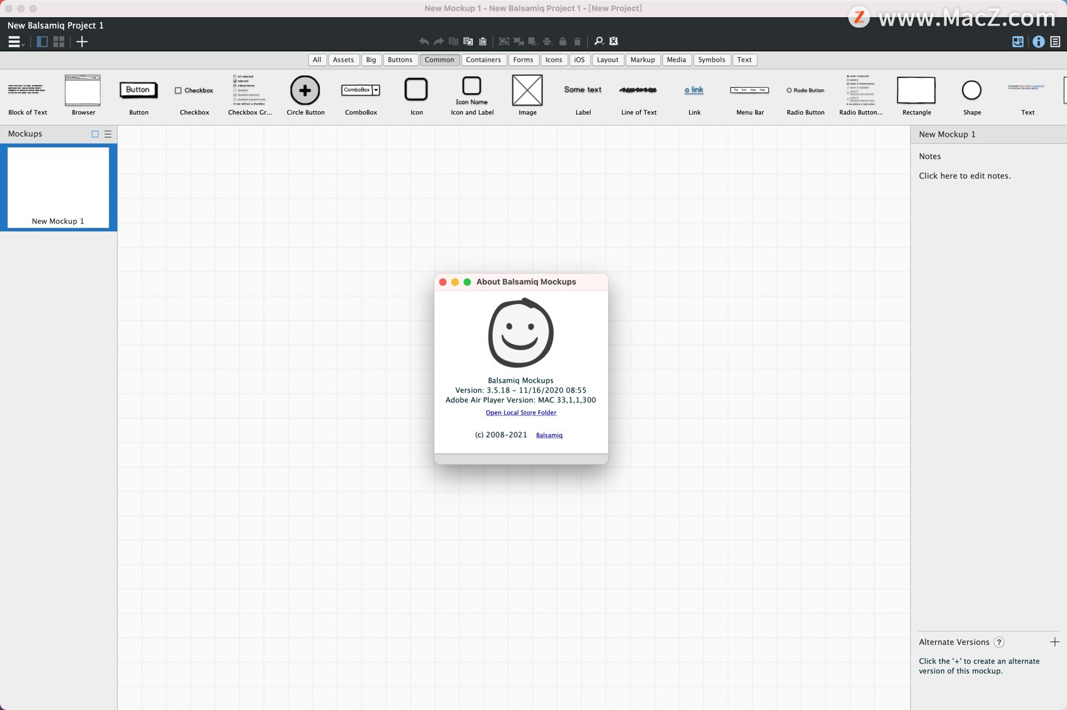Select the All library tab
Image resolution: width=1067 pixels, height=710 pixels.
click(317, 60)
